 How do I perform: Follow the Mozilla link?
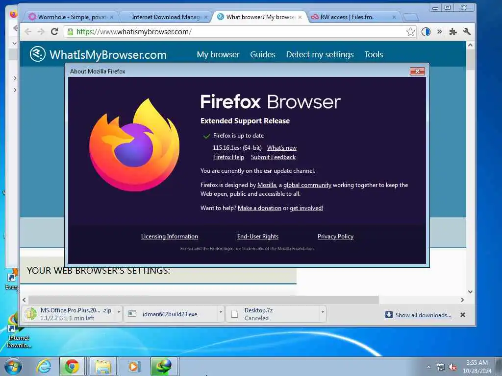[266, 185]
